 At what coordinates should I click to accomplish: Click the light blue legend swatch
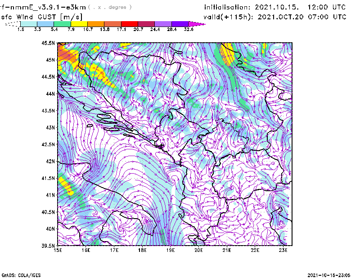pos(45,24)
